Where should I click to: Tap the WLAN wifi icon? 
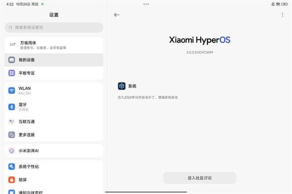pos(12,90)
